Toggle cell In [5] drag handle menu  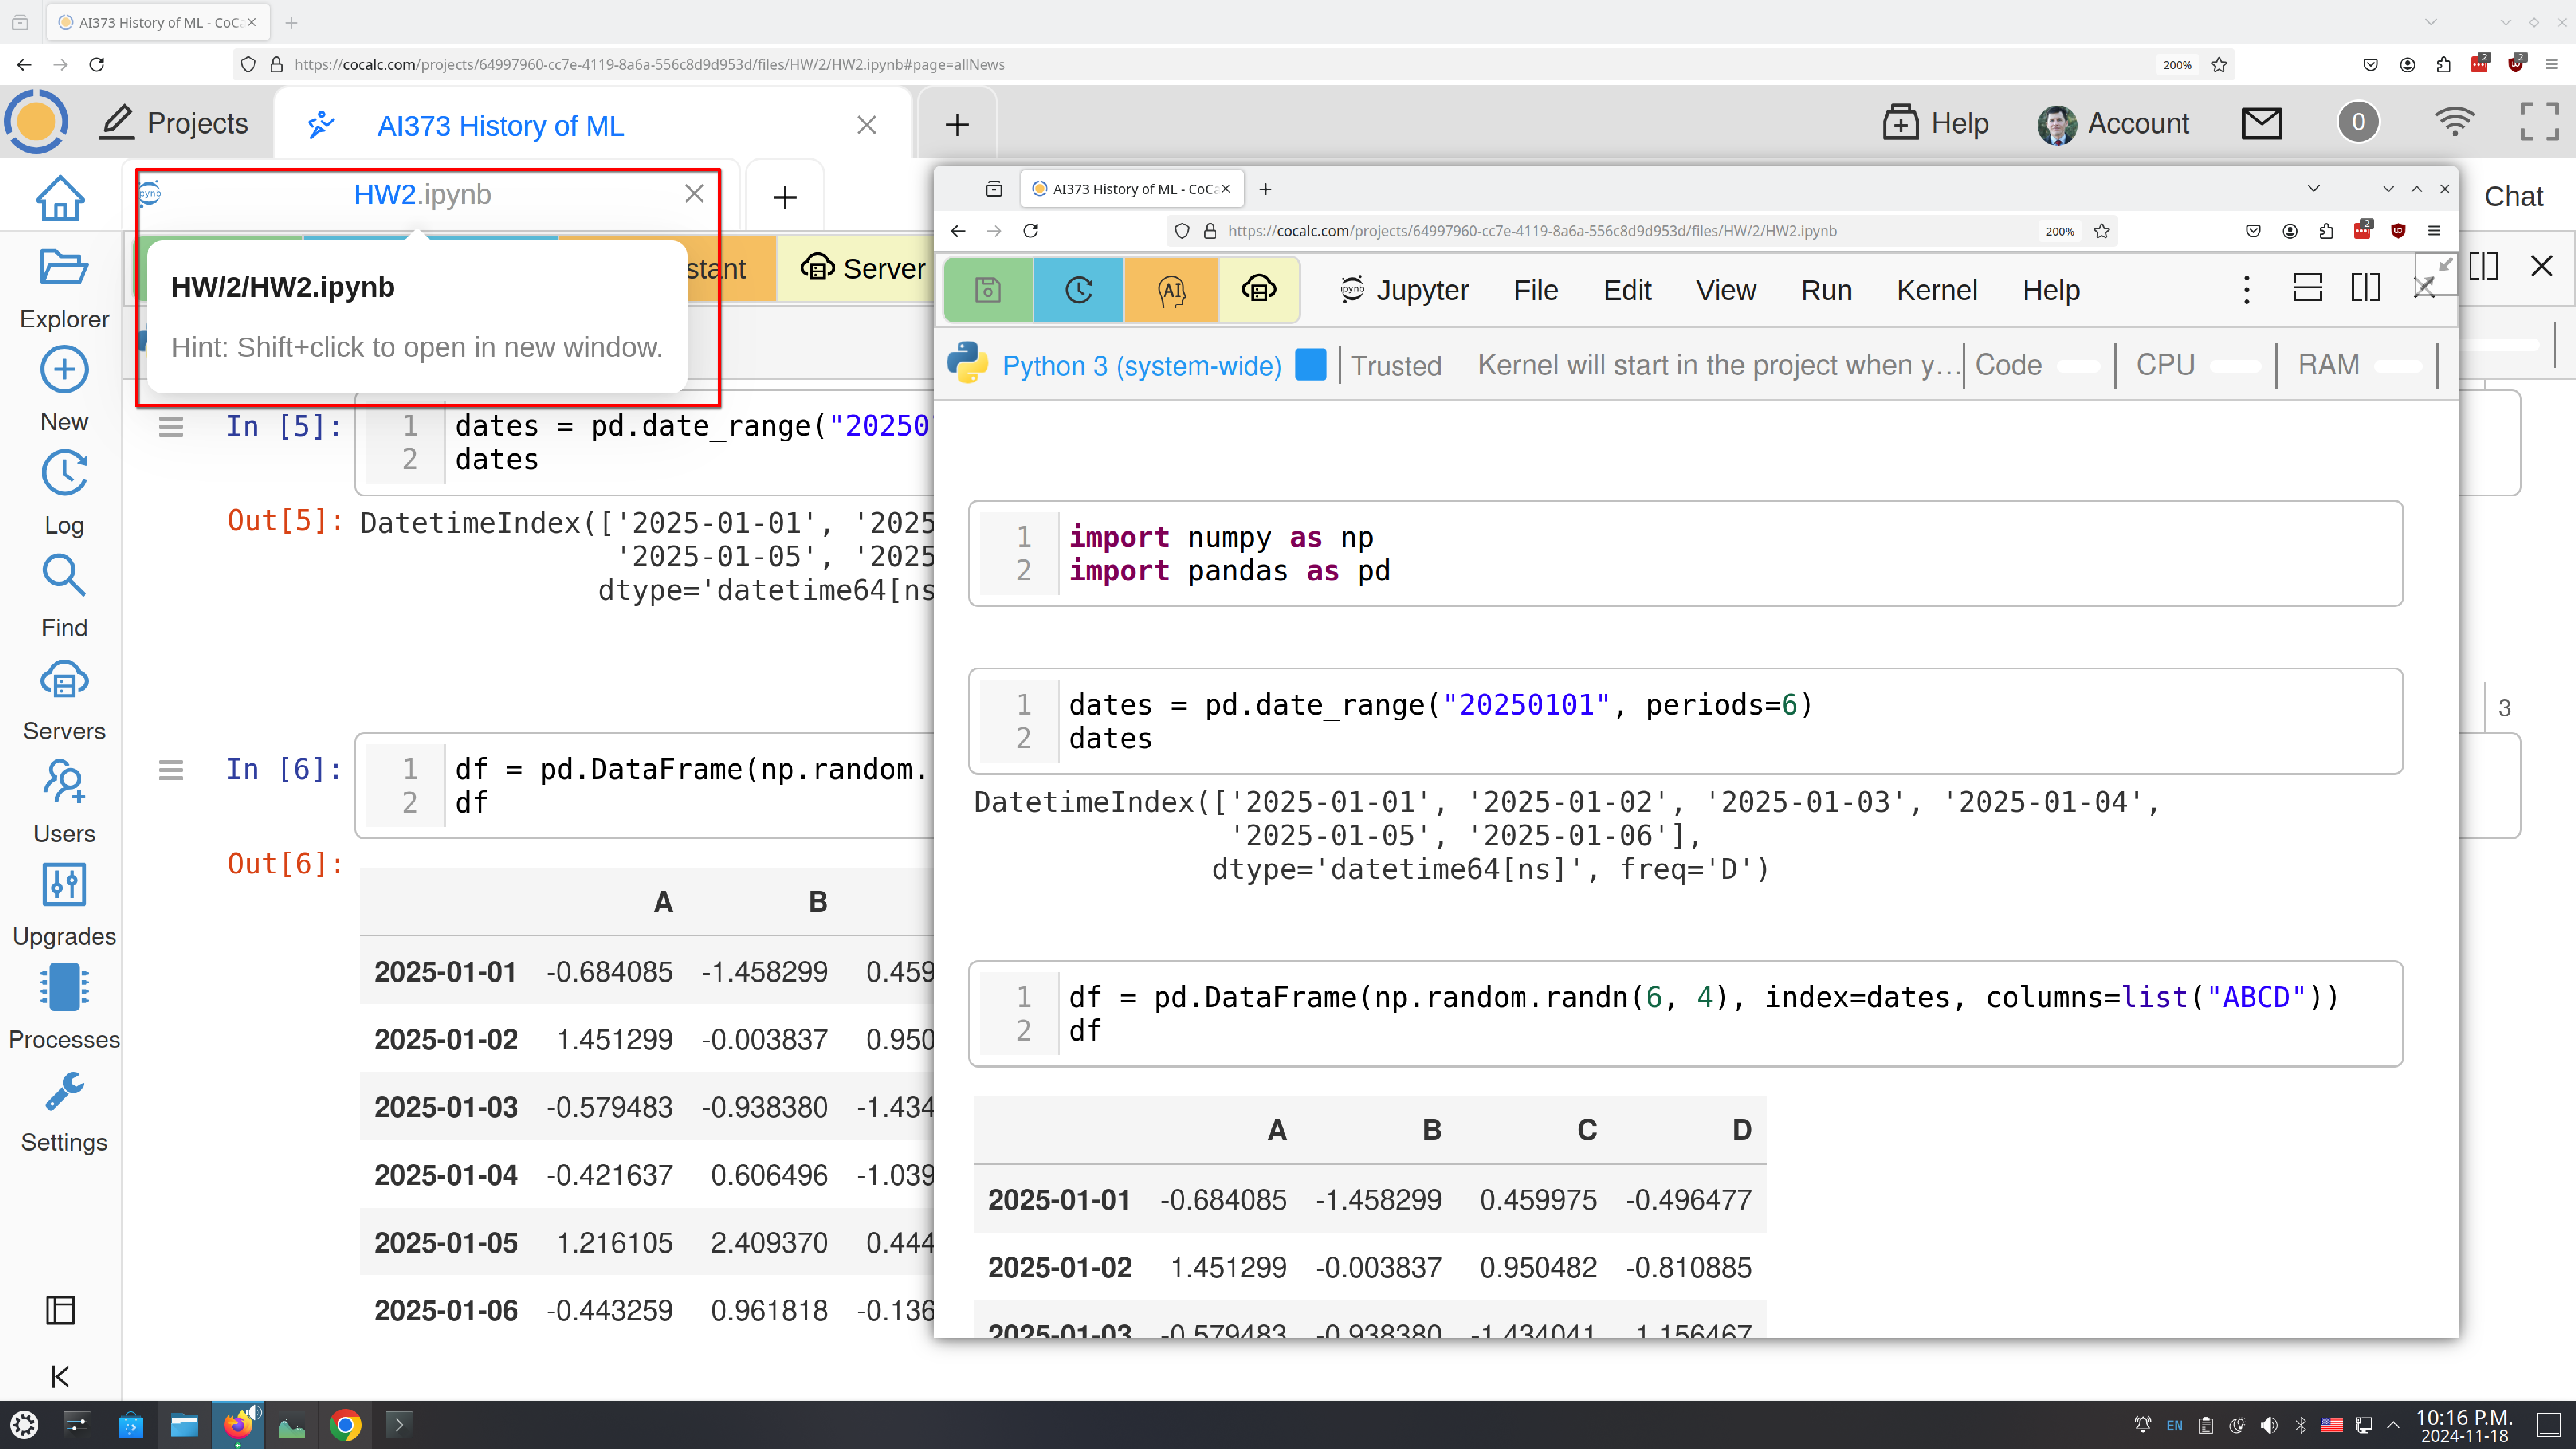pos(171,427)
